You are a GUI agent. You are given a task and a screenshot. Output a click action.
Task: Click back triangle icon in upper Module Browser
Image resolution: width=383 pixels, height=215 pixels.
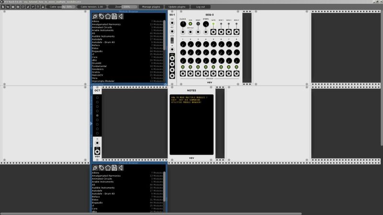click(121, 16)
